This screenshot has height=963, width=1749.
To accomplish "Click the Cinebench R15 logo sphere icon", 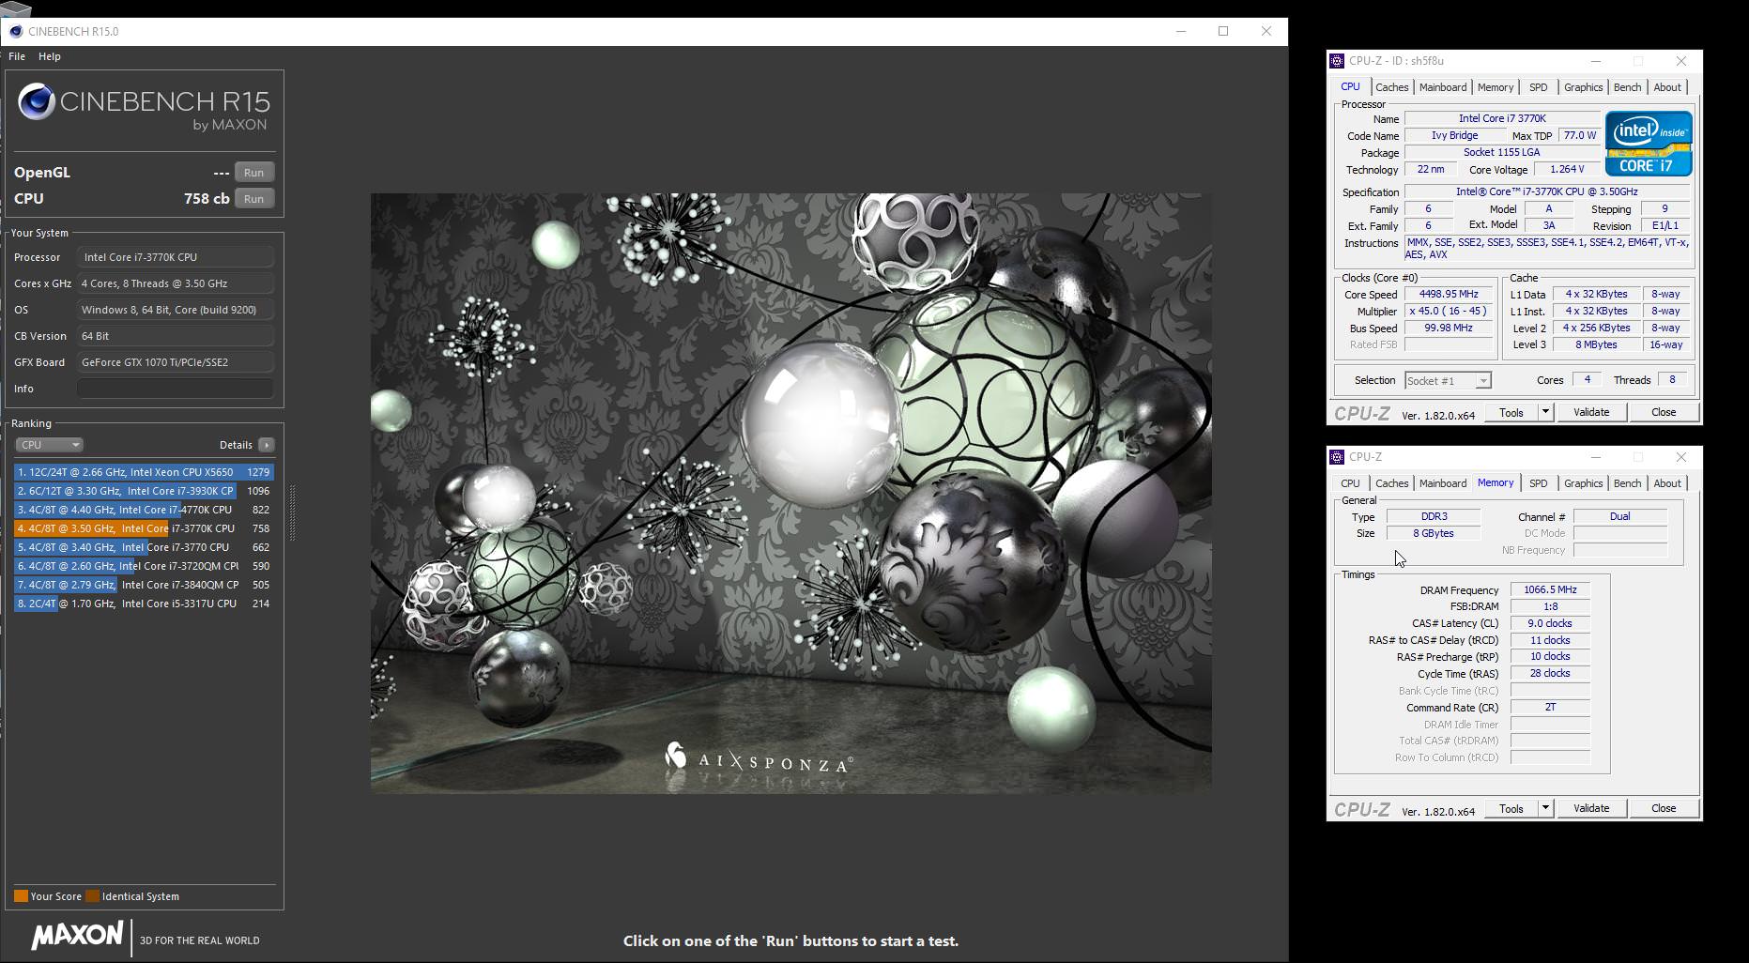I will [37, 102].
